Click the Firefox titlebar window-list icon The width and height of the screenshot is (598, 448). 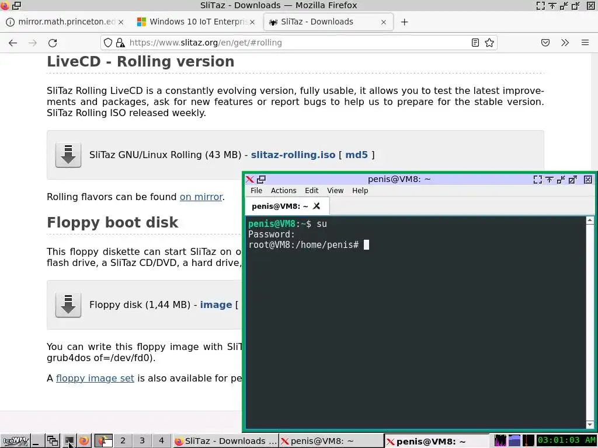pyautogui.click(x=17, y=5)
